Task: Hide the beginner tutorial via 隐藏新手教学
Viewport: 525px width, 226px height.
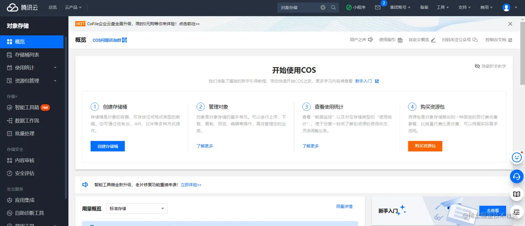Action: pos(490,66)
